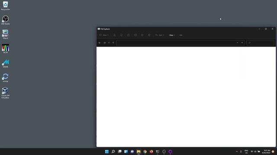Open the OBS Studio taskbar icon

click(x=164, y=152)
